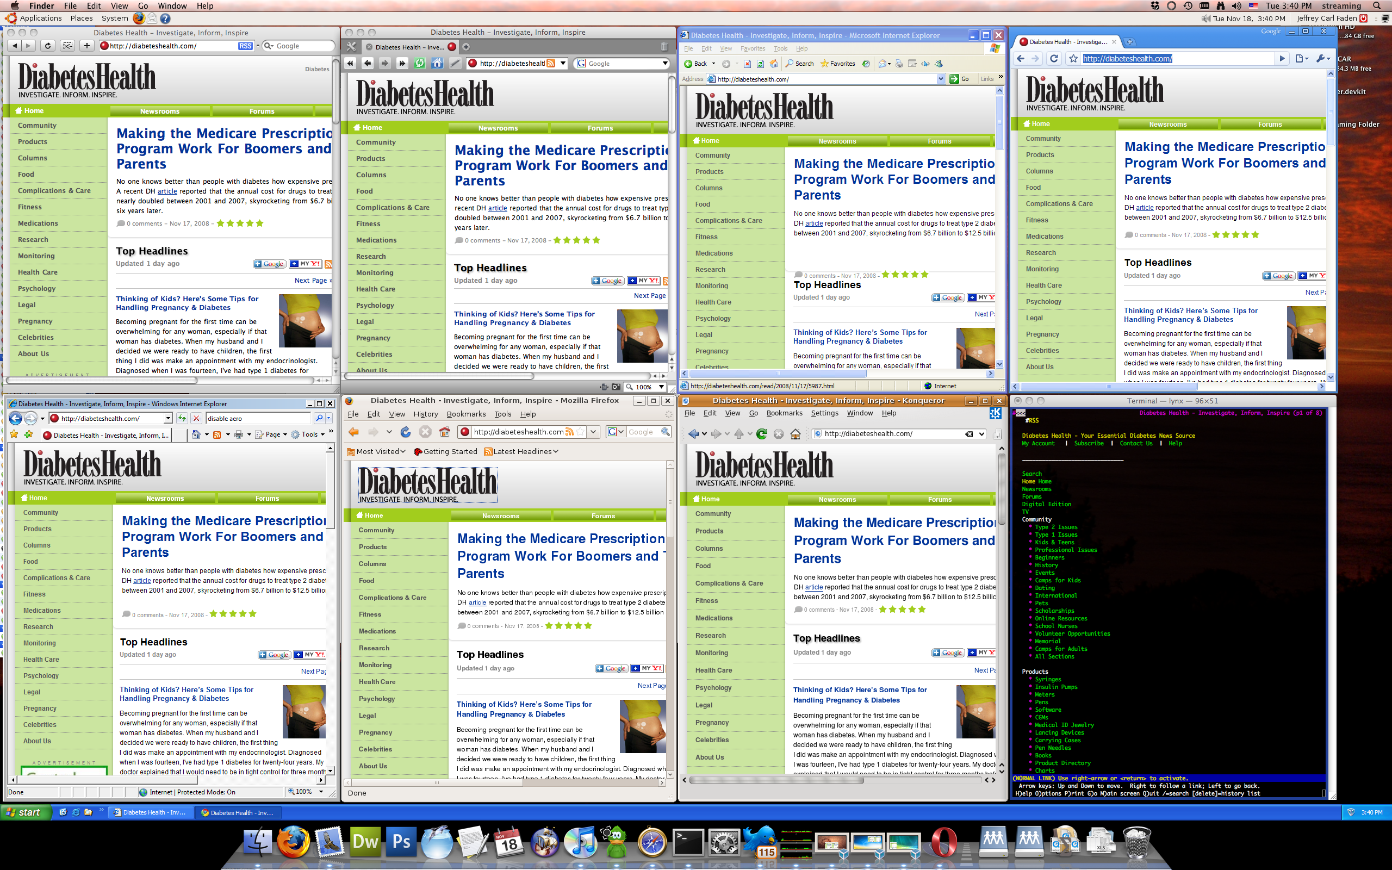Expand the Most Visited bookmarks folder in Firefox

(x=376, y=452)
